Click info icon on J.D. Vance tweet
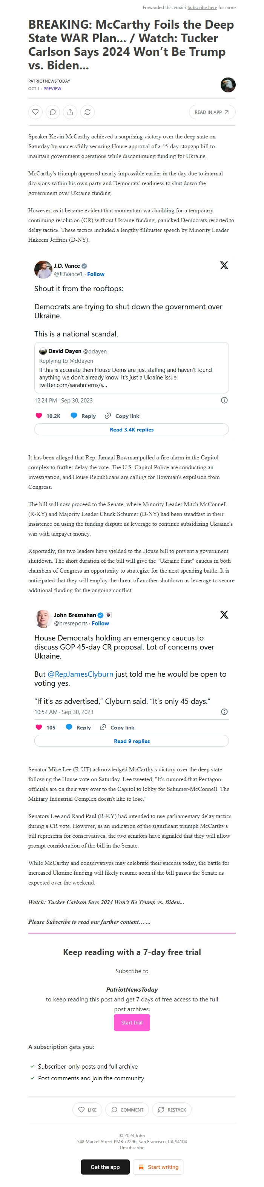 point(224,401)
